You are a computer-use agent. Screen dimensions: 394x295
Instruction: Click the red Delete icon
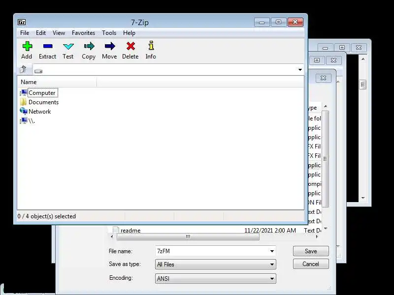(131, 46)
